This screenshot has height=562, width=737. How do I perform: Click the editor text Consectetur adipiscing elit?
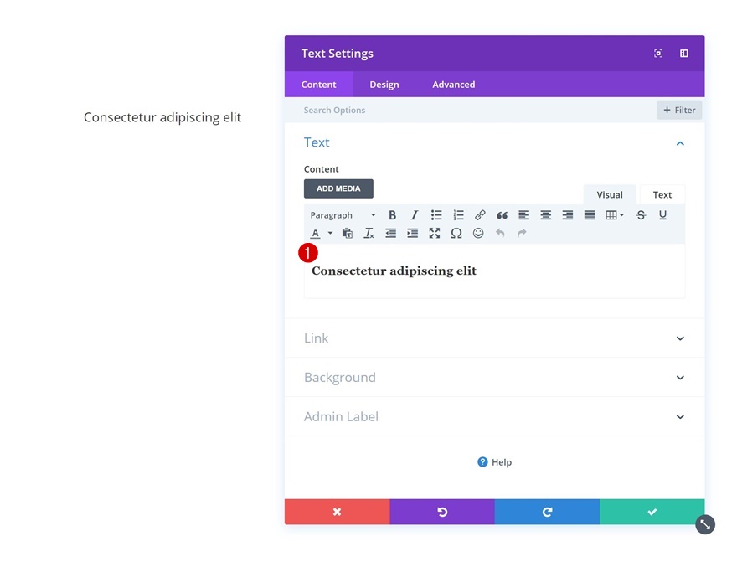tap(394, 271)
